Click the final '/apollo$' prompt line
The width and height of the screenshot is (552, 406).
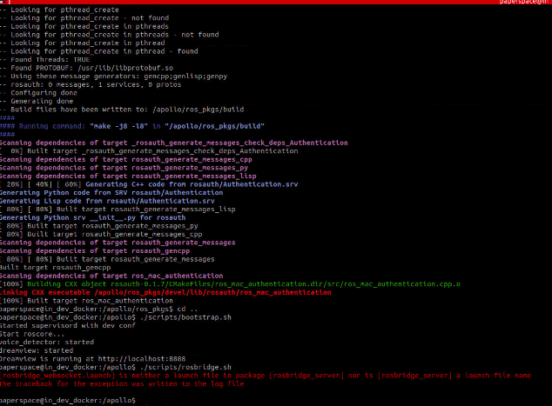point(68,401)
